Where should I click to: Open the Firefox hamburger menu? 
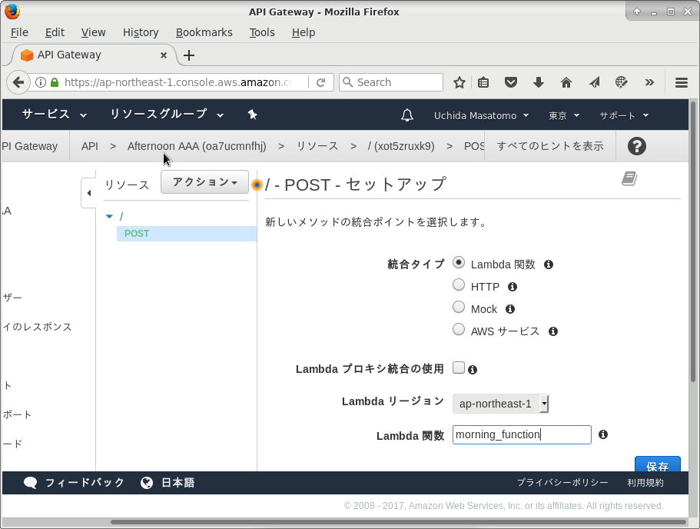pyautogui.click(x=682, y=83)
